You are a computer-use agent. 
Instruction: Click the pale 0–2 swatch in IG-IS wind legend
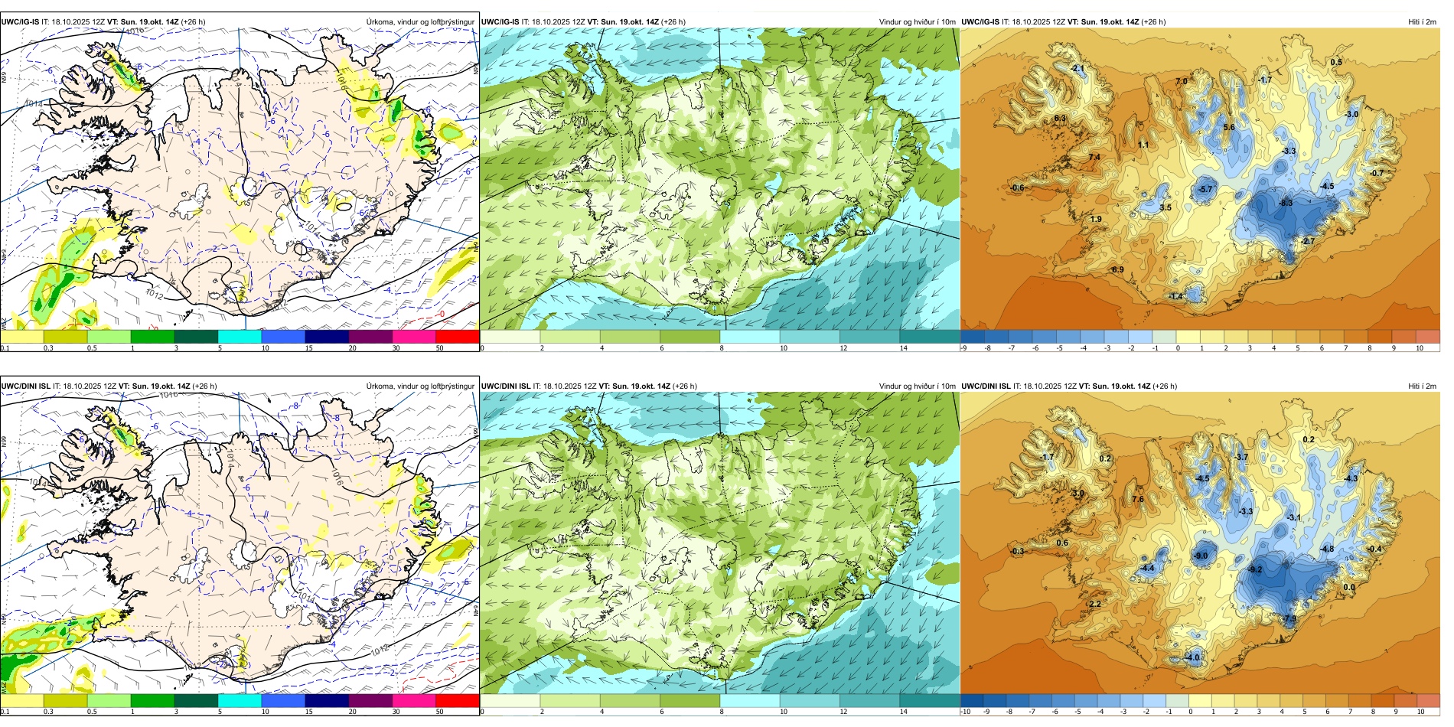point(510,336)
